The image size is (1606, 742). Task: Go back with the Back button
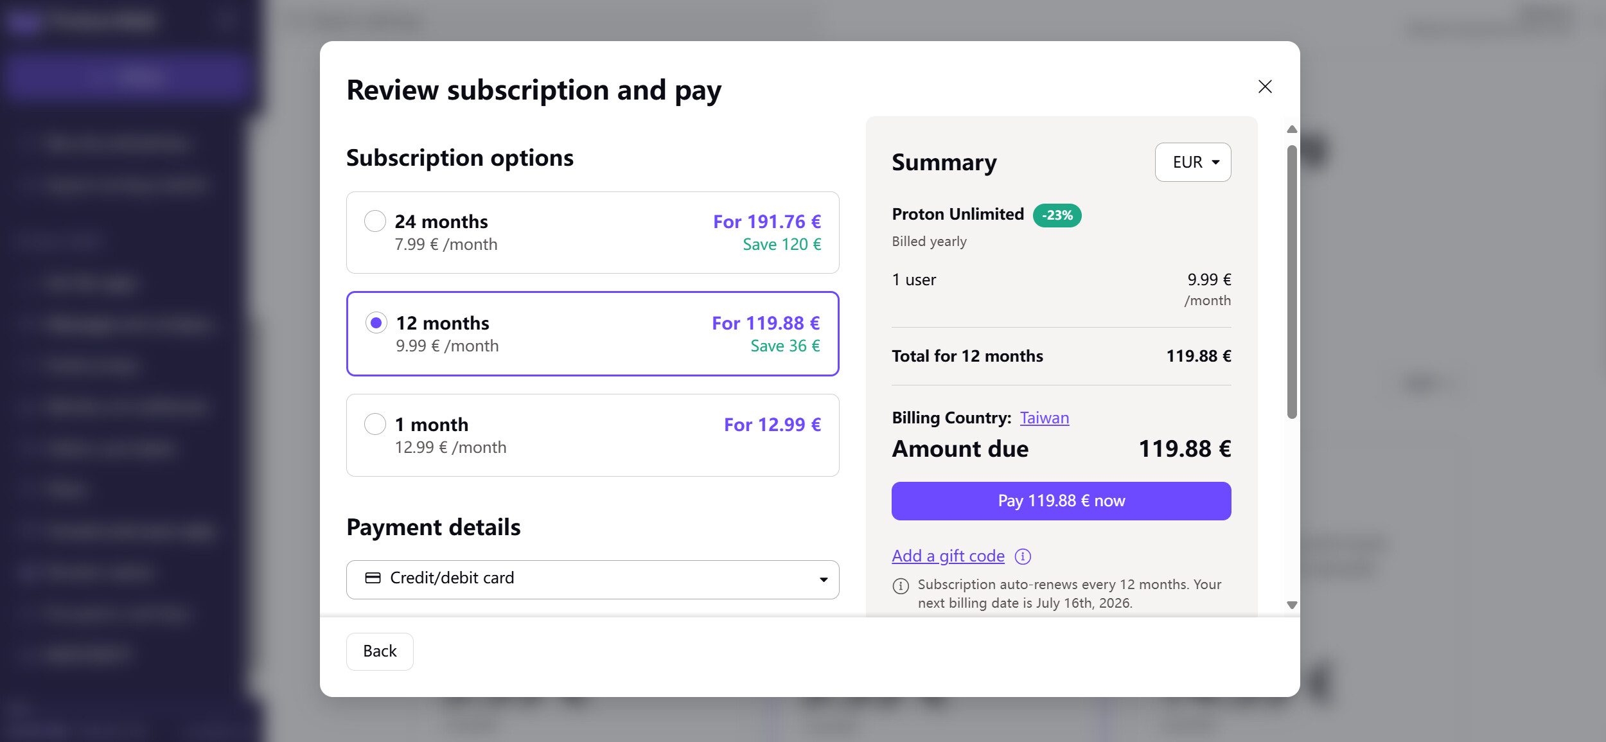click(x=380, y=651)
